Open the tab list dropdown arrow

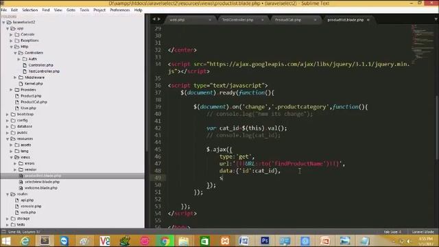click(x=436, y=19)
